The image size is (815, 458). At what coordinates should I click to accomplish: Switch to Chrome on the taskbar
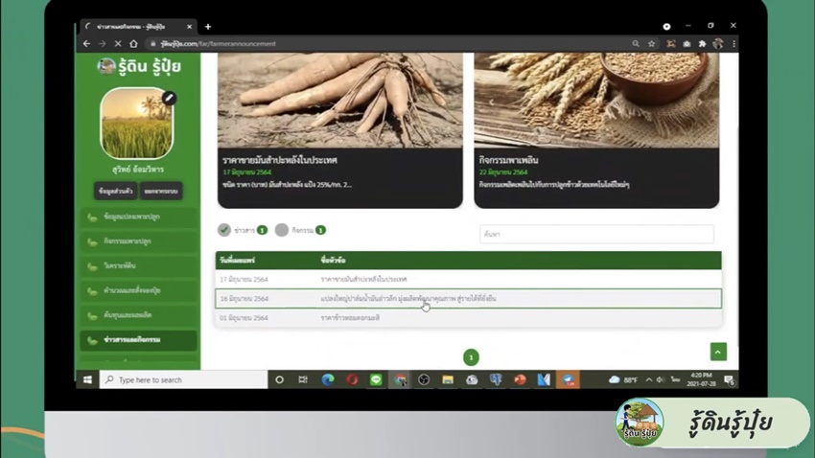400,379
